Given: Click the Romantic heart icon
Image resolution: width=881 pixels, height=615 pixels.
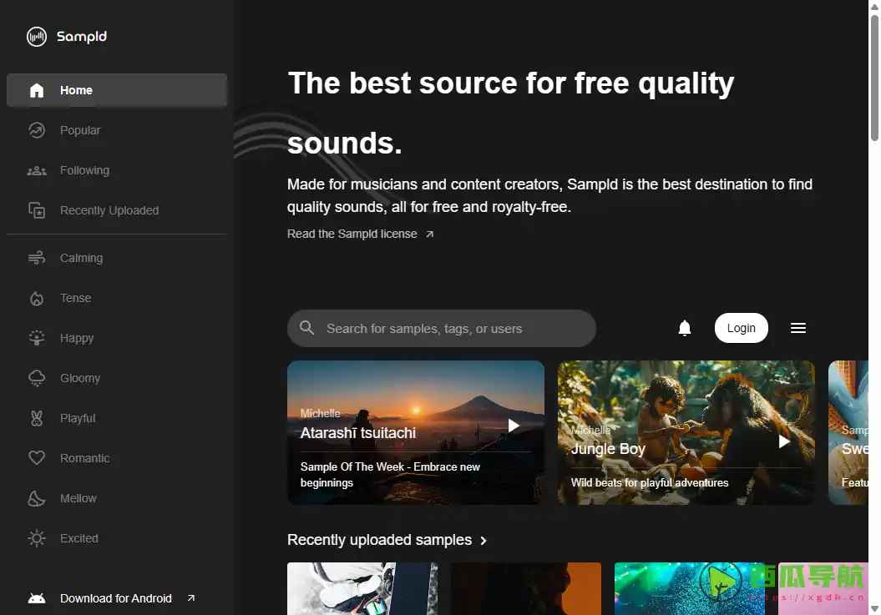Looking at the screenshot, I should pyautogui.click(x=37, y=458).
